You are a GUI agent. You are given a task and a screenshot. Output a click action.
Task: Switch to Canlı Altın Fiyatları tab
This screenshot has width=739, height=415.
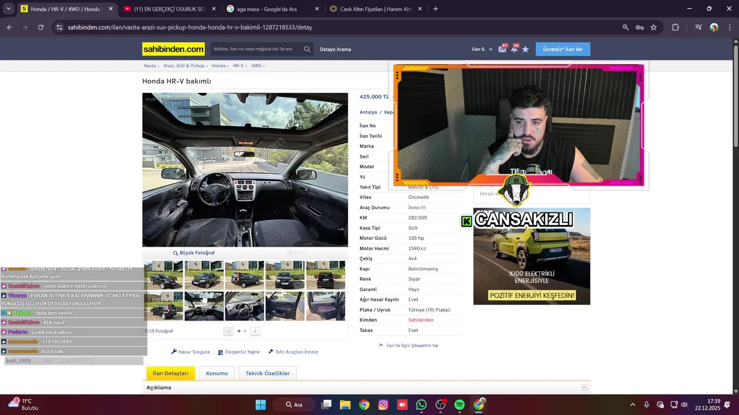coord(376,9)
